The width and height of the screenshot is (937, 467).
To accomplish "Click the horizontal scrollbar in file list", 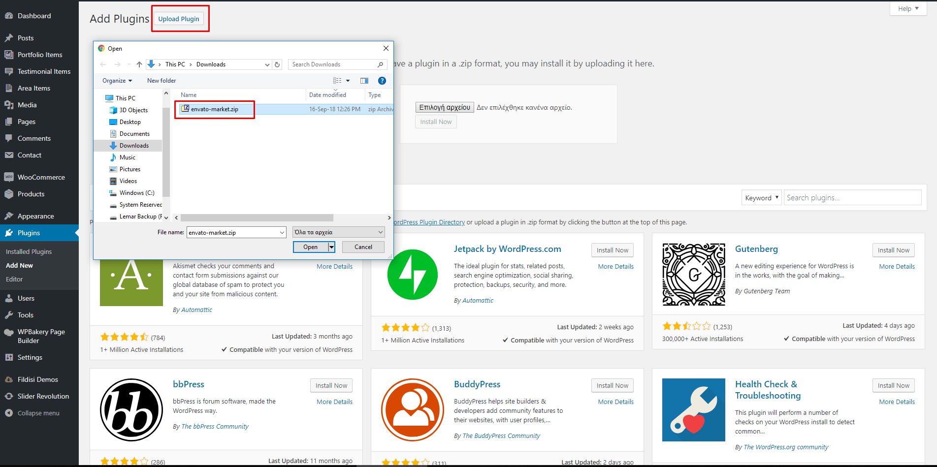I will coord(257,218).
